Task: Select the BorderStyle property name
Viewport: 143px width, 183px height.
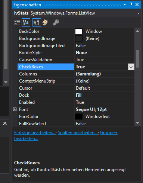Action: pos(30,53)
